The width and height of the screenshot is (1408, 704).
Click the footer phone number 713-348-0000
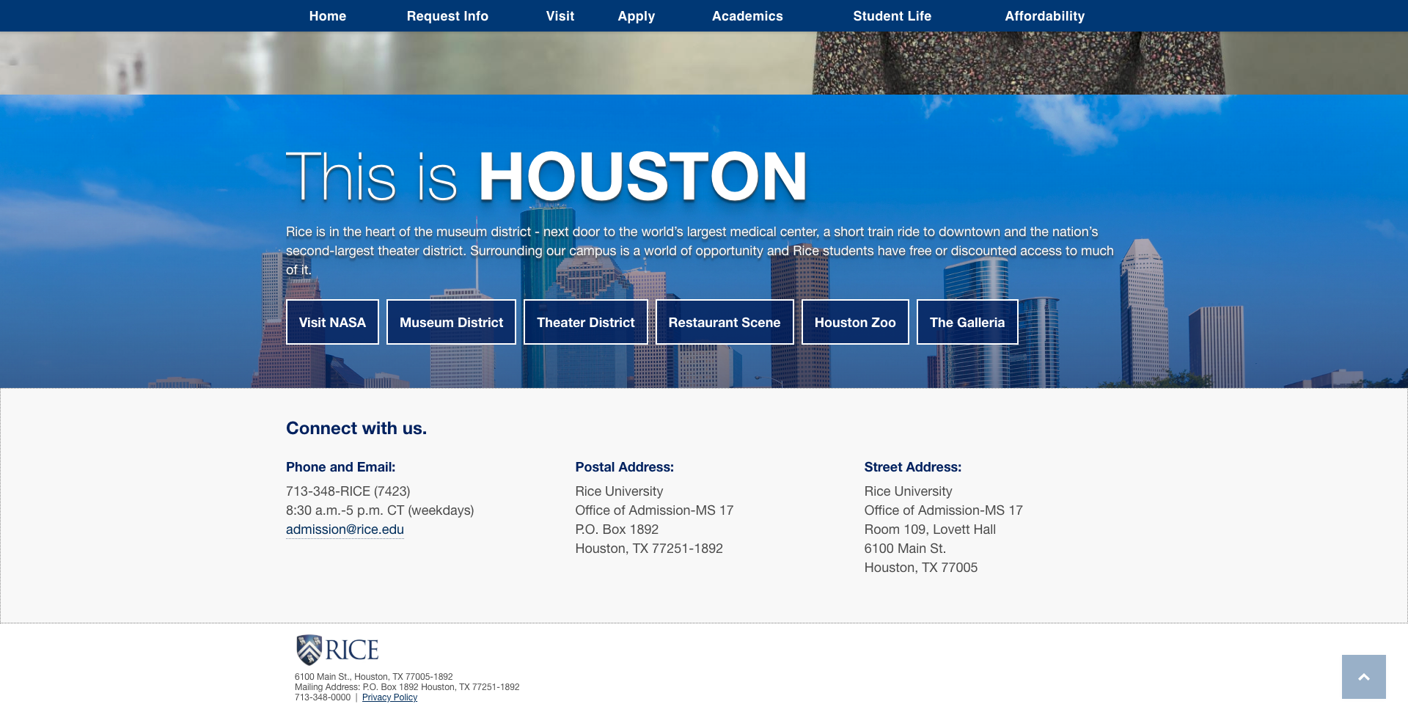point(323,697)
